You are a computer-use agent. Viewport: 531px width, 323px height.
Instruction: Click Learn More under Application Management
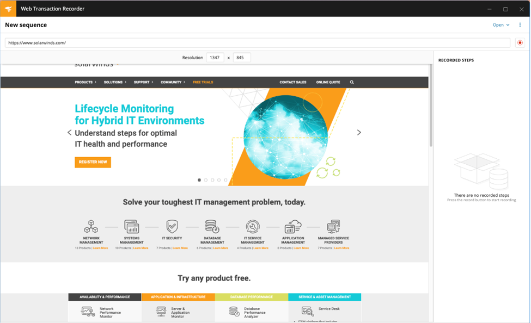click(301, 248)
